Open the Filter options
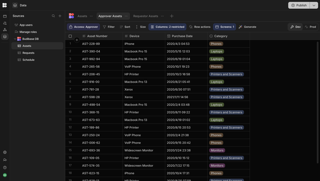Image resolution: width=320 pixels, height=181 pixels. pos(108,27)
